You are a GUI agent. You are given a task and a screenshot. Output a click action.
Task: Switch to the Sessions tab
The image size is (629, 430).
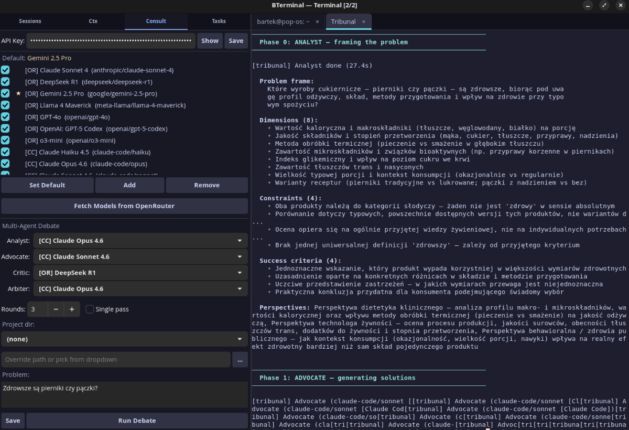click(30, 21)
